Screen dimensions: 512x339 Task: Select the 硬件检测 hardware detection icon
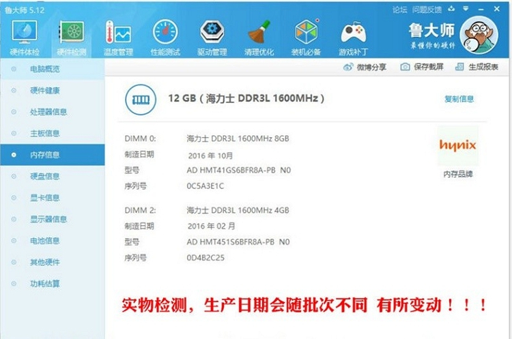(x=72, y=32)
